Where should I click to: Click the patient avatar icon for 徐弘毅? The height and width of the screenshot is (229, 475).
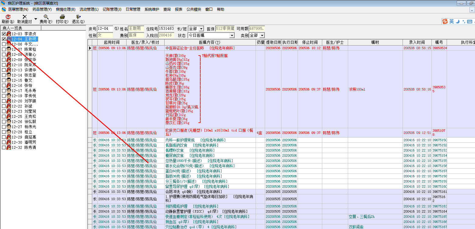[x=9, y=121]
